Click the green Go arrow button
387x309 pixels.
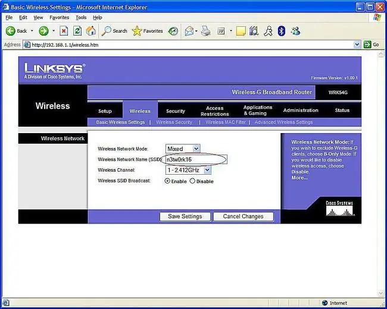pos(367,45)
